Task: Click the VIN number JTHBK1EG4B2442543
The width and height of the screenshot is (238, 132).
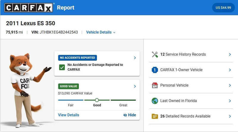Action: pyautogui.click(x=59, y=32)
